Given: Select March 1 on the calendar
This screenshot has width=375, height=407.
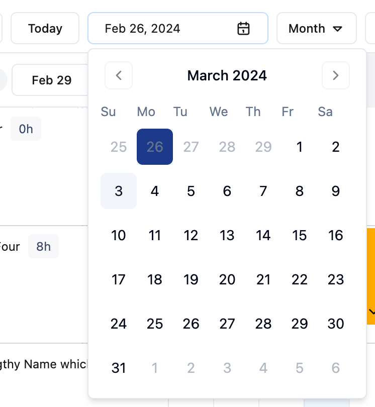Looking at the screenshot, I should tap(300, 147).
